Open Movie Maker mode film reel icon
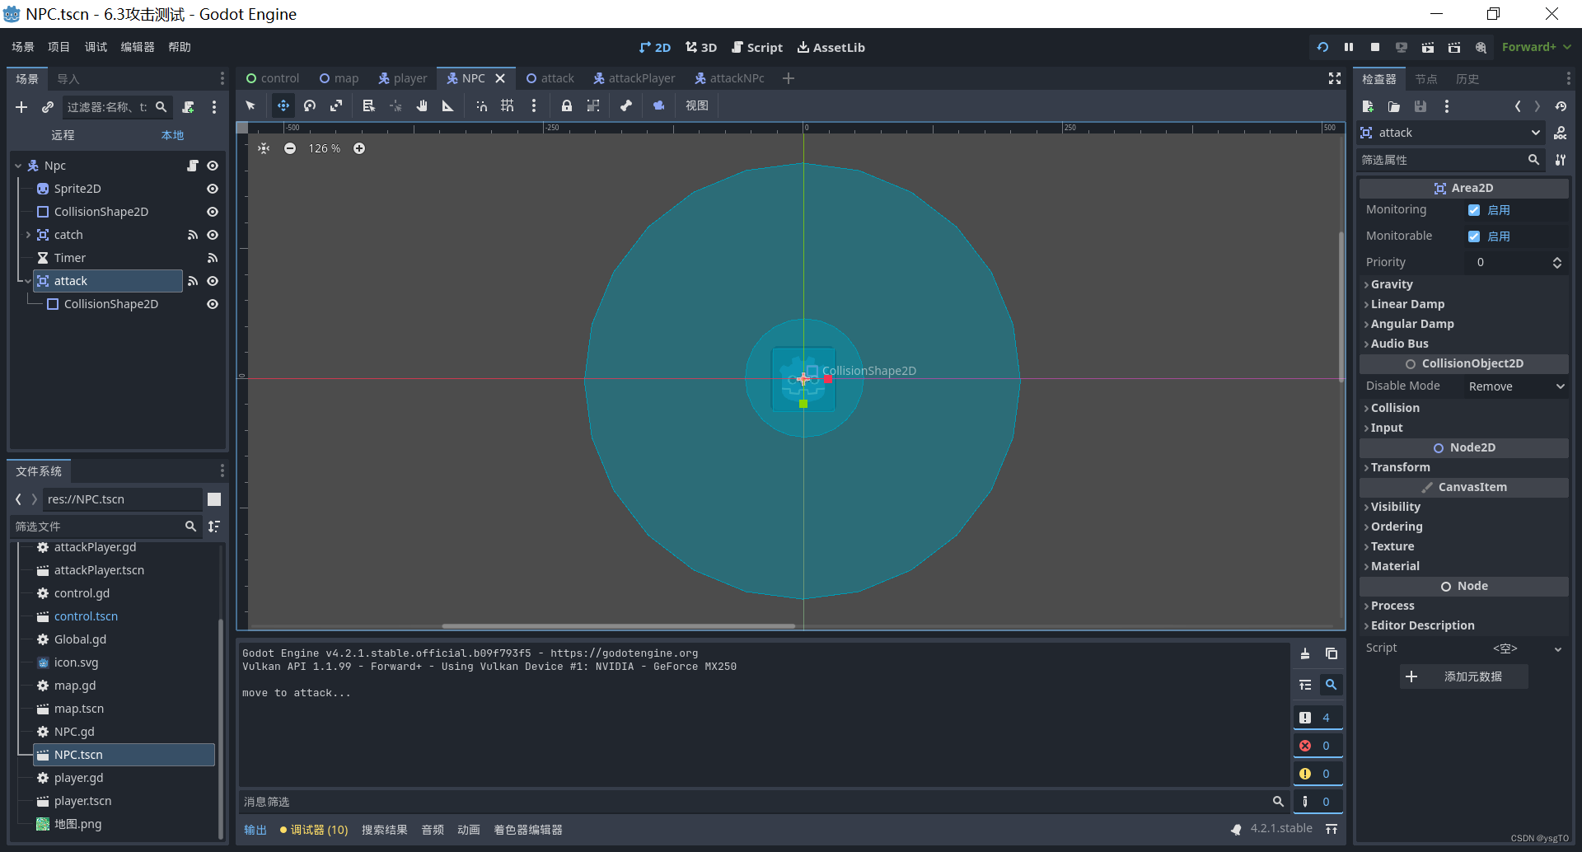Viewport: 1582px width, 852px height. click(1481, 47)
